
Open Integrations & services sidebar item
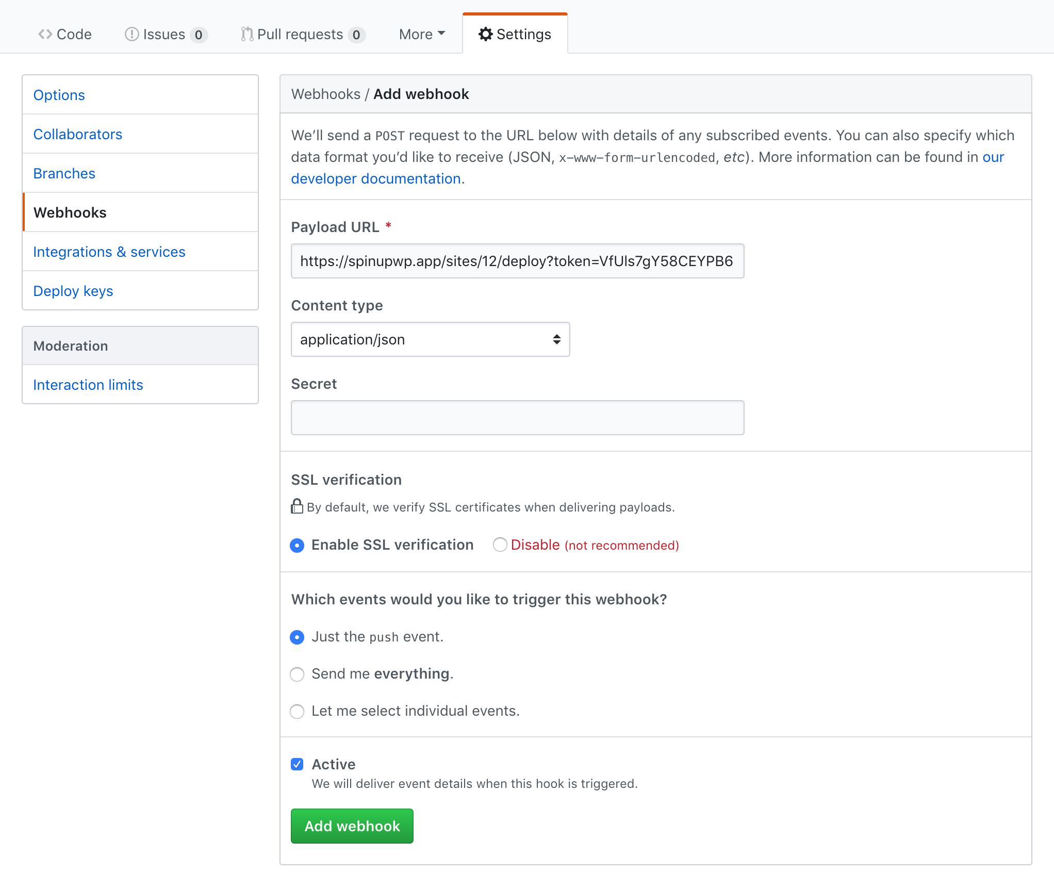(x=140, y=252)
